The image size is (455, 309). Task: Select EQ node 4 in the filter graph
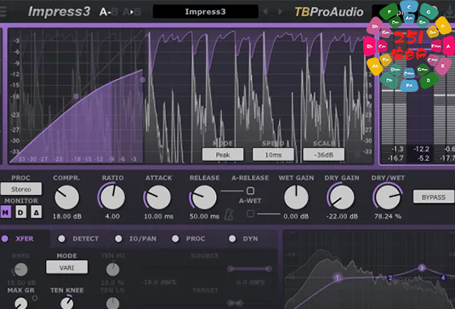click(x=443, y=278)
